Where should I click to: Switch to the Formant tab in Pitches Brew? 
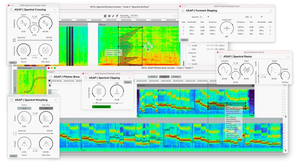[176, 77]
